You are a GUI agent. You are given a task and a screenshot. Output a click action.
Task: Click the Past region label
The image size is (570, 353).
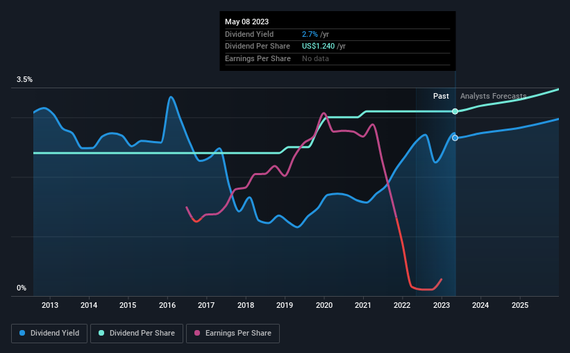(x=441, y=96)
